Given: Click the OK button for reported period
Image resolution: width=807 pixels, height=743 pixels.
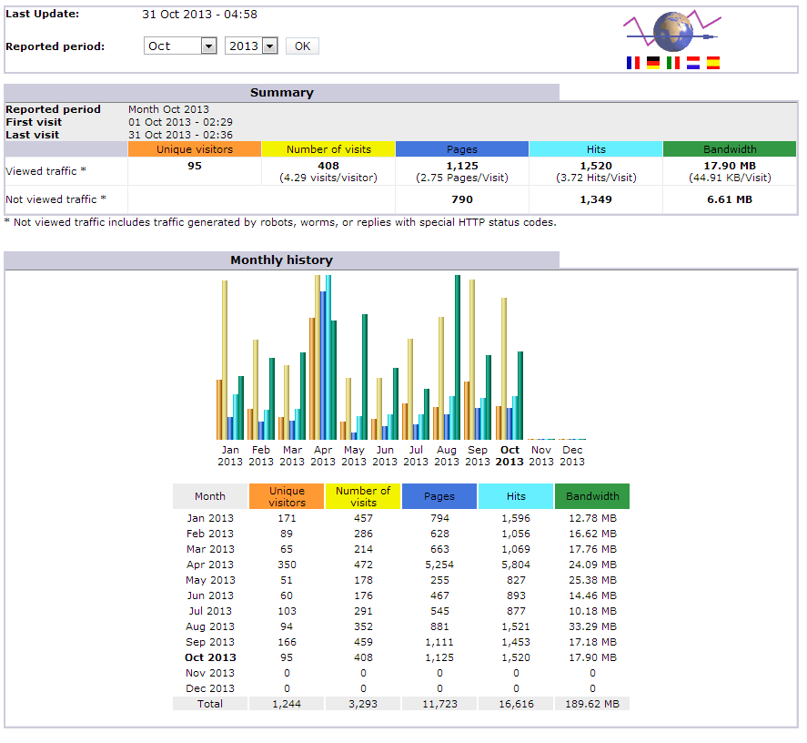Looking at the screenshot, I should point(302,46).
